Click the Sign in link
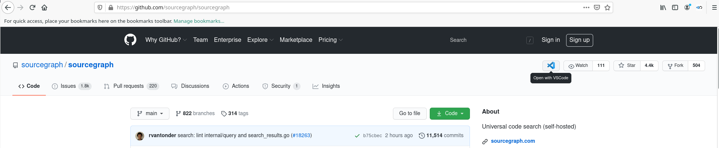719x148 pixels. click(551, 40)
